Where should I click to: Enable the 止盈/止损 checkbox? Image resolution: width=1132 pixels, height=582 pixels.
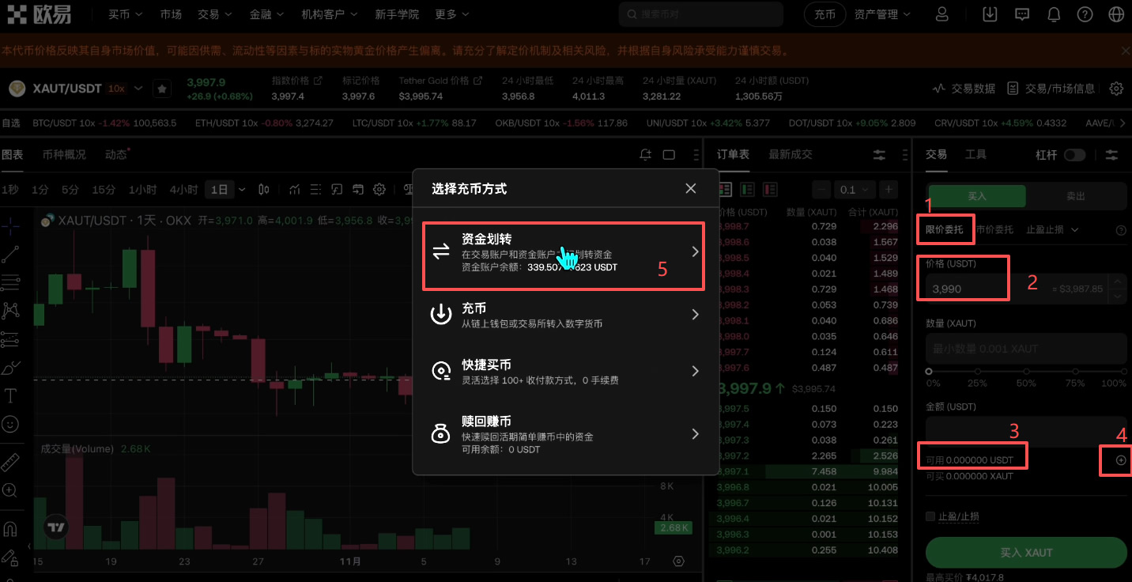click(930, 516)
